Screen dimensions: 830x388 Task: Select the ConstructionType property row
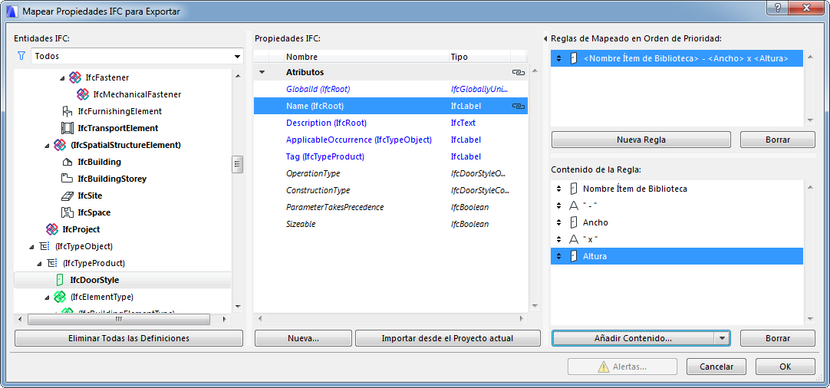[390, 191]
